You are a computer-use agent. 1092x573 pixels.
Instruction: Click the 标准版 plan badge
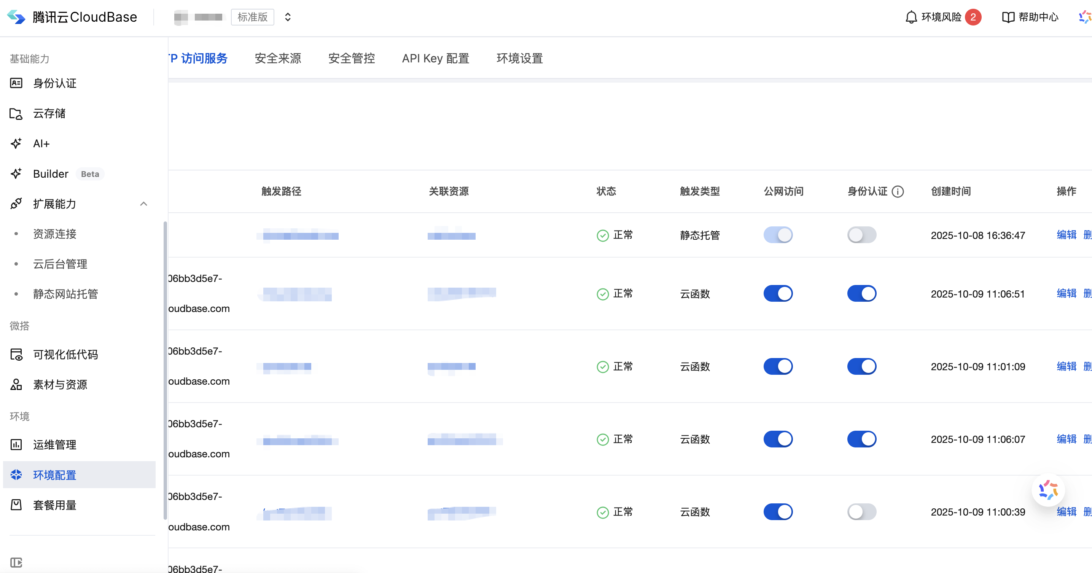coord(253,17)
